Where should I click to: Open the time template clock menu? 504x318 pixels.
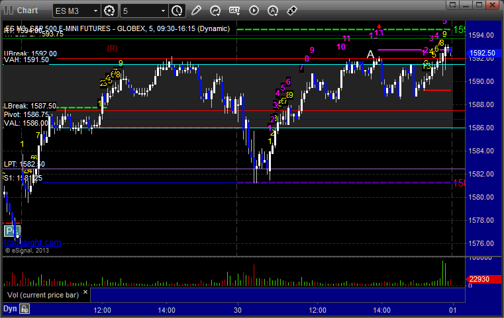point(177,11)
